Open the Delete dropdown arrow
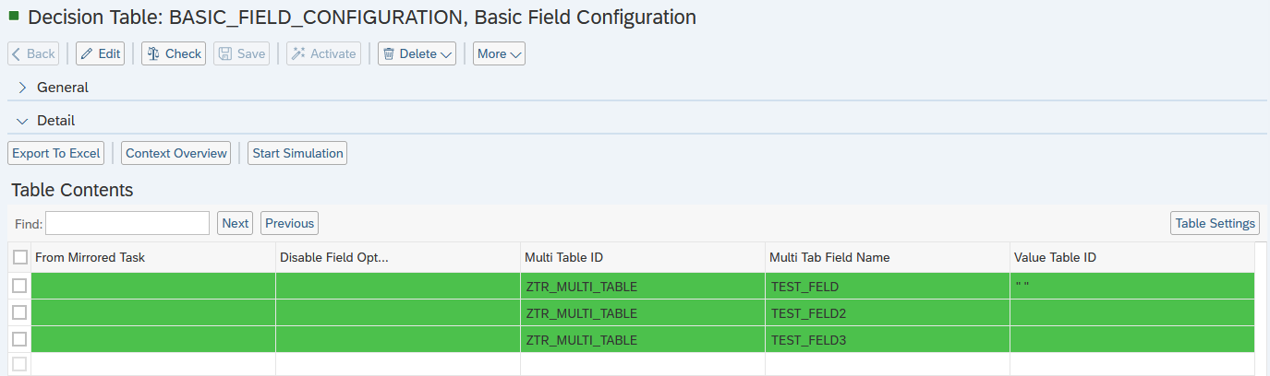1270x376 pixels. [447, 54]
